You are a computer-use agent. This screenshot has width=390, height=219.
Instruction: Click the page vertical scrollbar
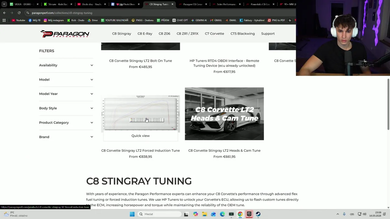[388, 104]
